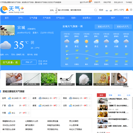
Task: Expand the 天气生活 nav menu
Action: tap(60, 18)
